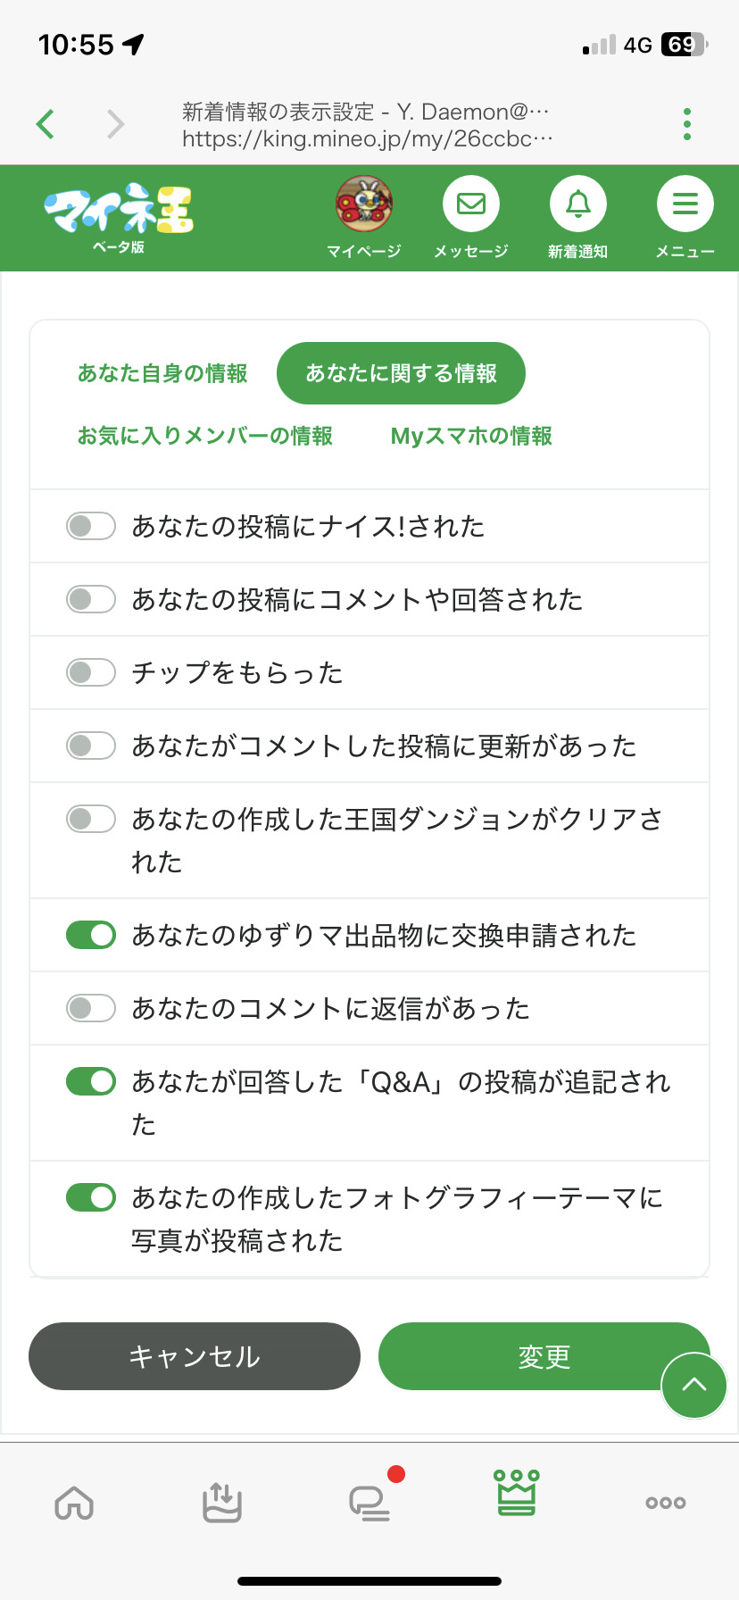This screenshot has width=739, height=1600.
Task: Enable チップをもらった toggle
Action: tap(91, 672)
